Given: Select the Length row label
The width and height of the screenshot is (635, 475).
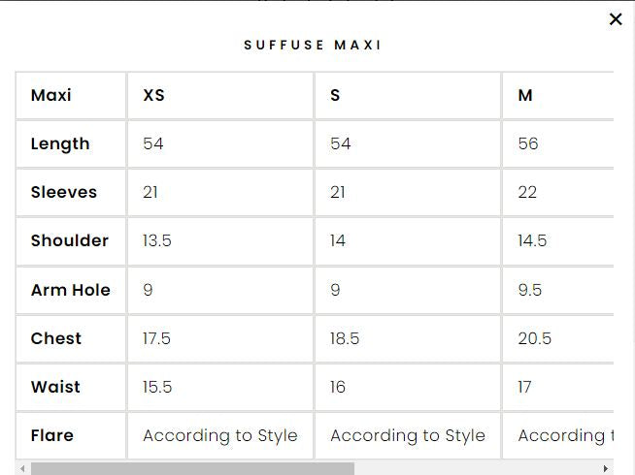Looking at the screenshot, I should pos(60,143).
